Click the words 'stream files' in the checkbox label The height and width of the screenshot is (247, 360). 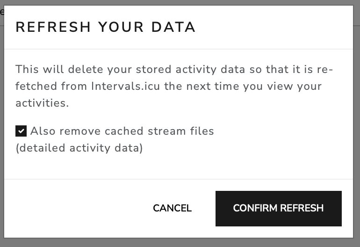[x=180, y=131]
